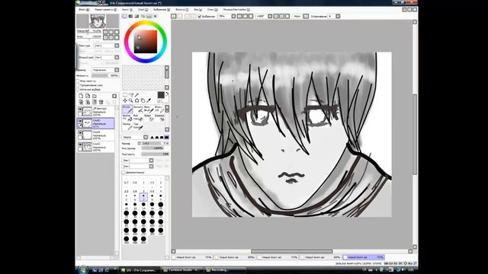Select the Lasso tool
The height and width of the screenshot is (274, 488).
(x=131, y=95)
